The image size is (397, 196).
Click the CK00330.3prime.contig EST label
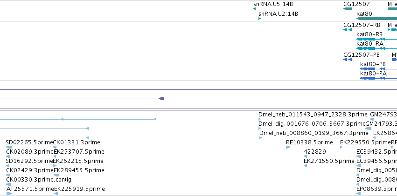click(x=39, y=180)
